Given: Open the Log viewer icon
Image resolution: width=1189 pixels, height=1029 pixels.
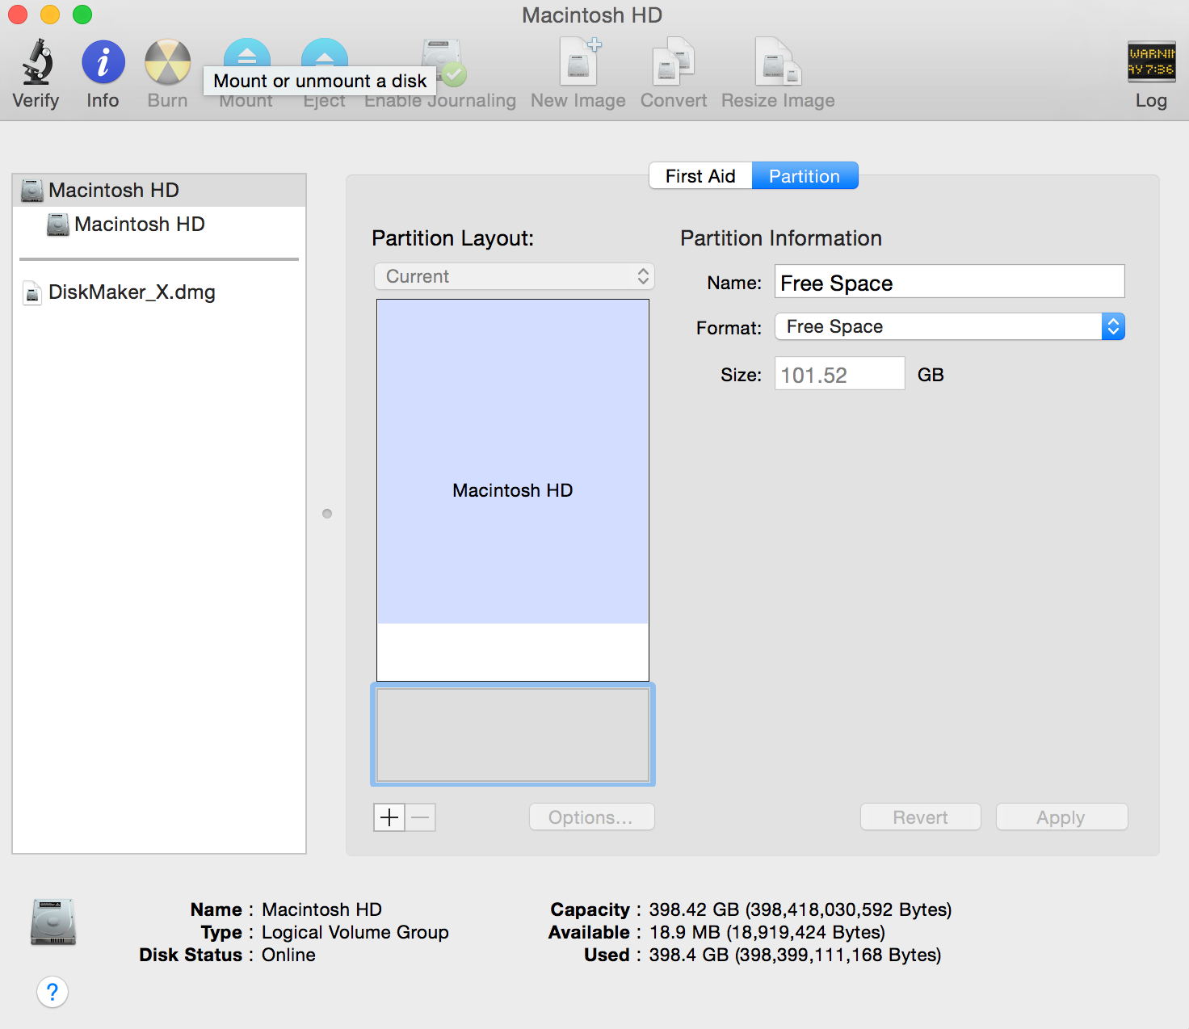Looking at the screenshot, I should pyautogui.click(x=1151, y=62).
